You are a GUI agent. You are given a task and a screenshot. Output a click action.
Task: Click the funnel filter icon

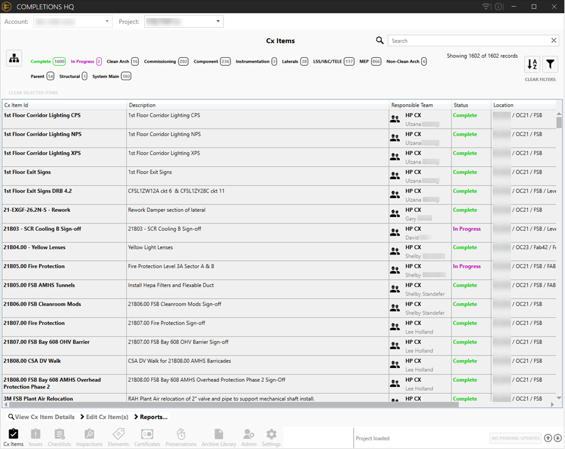[x=549, y=64]
